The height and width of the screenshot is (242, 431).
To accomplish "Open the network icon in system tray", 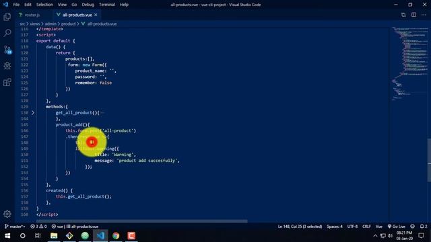I will 383,236.
